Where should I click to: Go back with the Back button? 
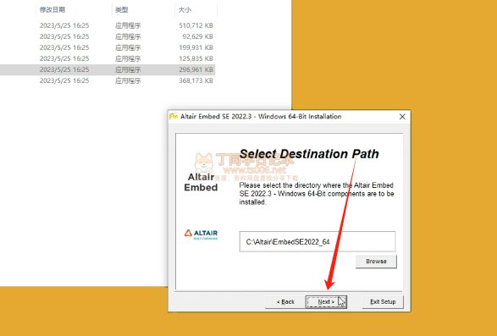(285, 302)
